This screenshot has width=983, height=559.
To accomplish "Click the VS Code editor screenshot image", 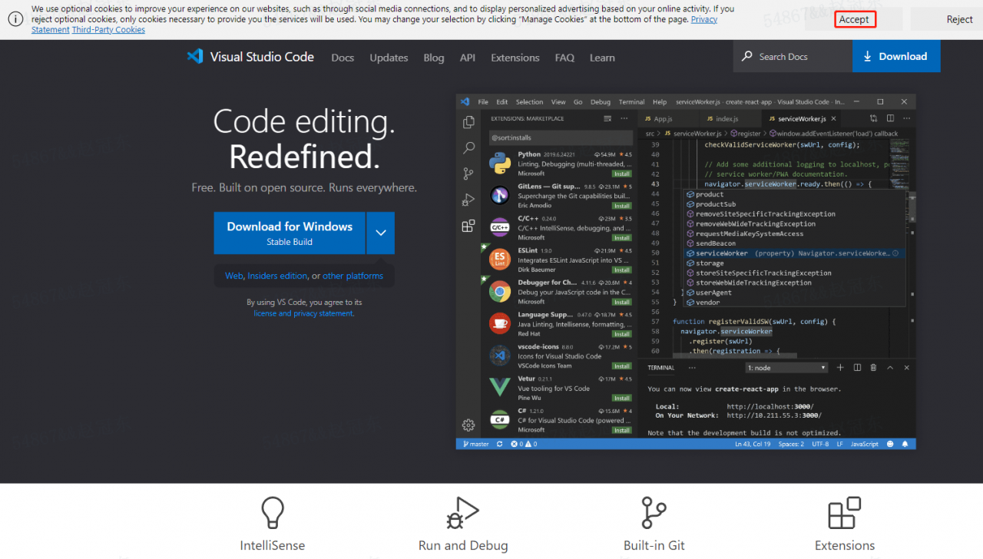I will coord(686,272).
